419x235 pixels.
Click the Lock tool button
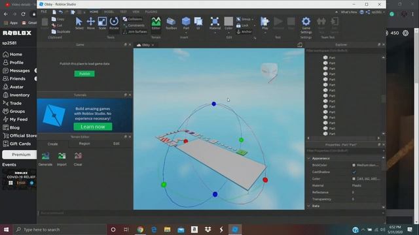[243, 25]
